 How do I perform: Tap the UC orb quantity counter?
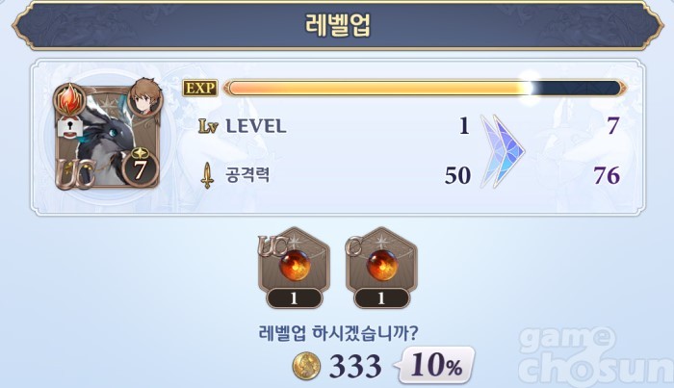[x=294, y=298]
